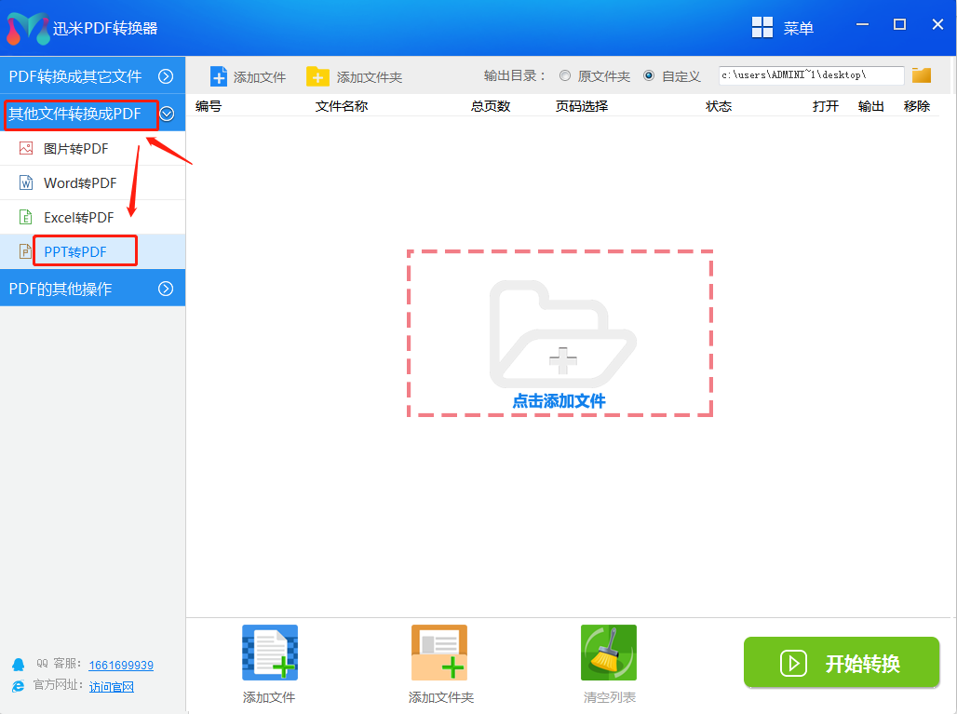Click the large Add File icon at bottom
This screenshot has height=714, width=957.
270,653
